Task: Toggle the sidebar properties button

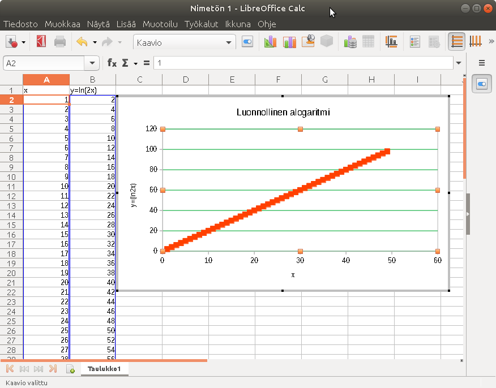Action: coord(482,84)
